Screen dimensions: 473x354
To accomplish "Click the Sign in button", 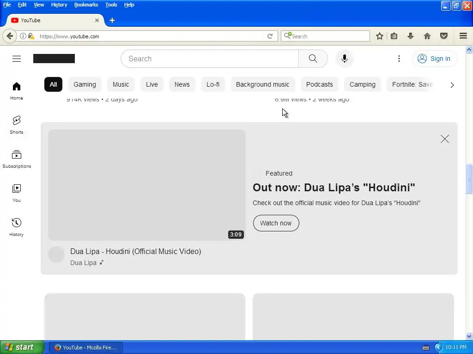I will 434,59.
